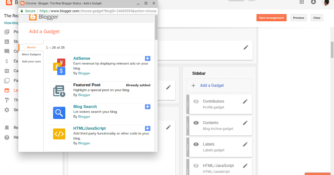Click the notifications bell icon
The image size is (334, 175).
tap(313, 2)
